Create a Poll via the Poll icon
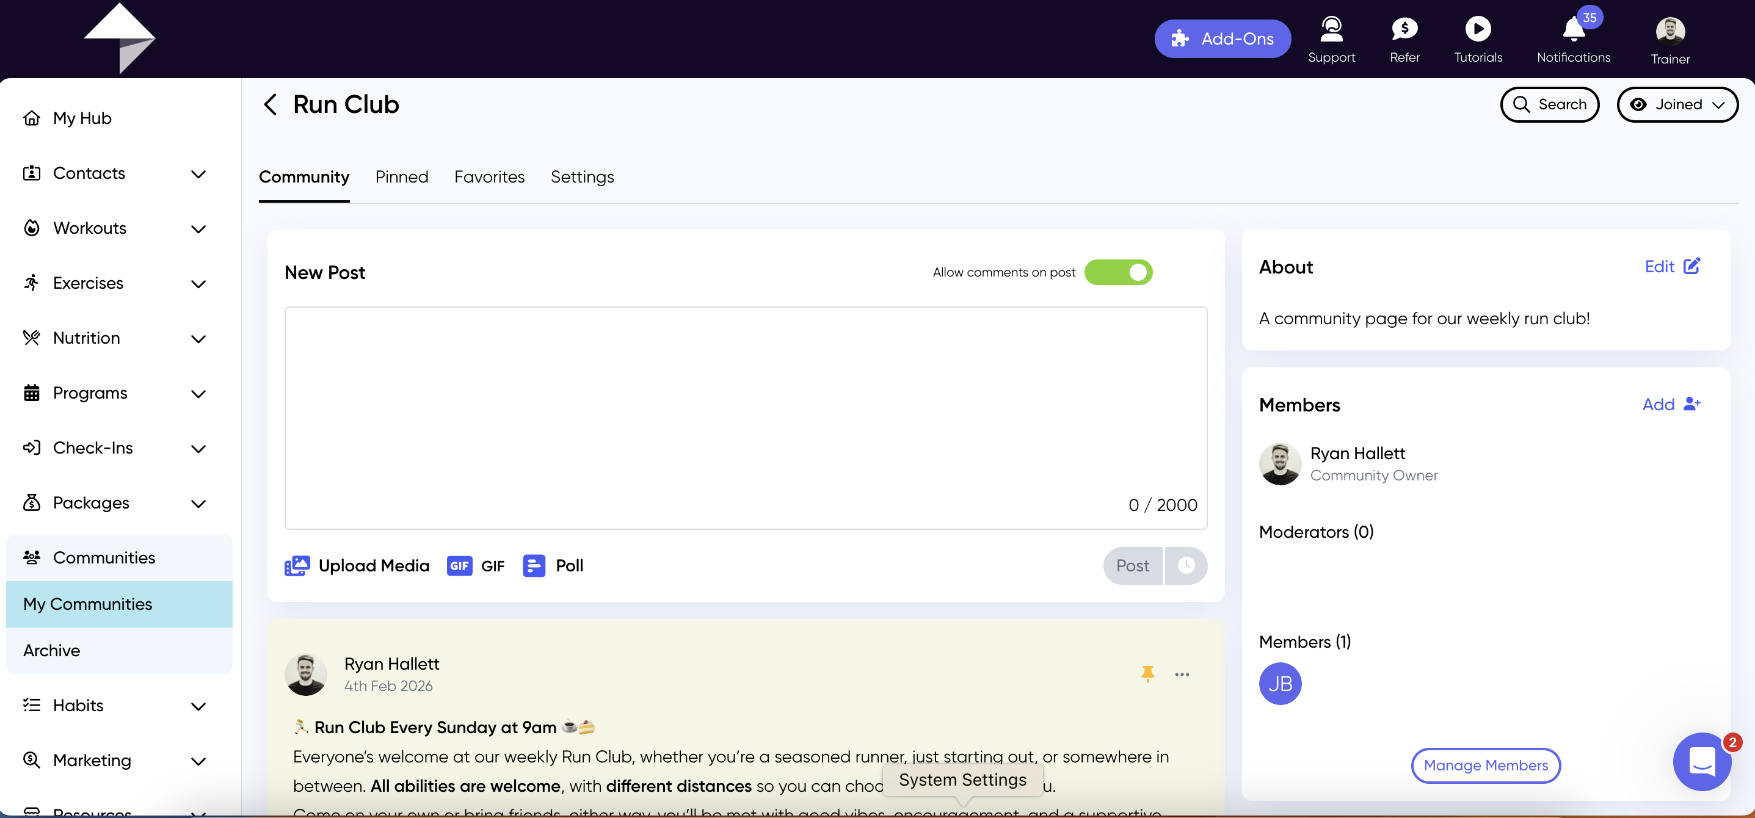 click(x=534, y=566)
